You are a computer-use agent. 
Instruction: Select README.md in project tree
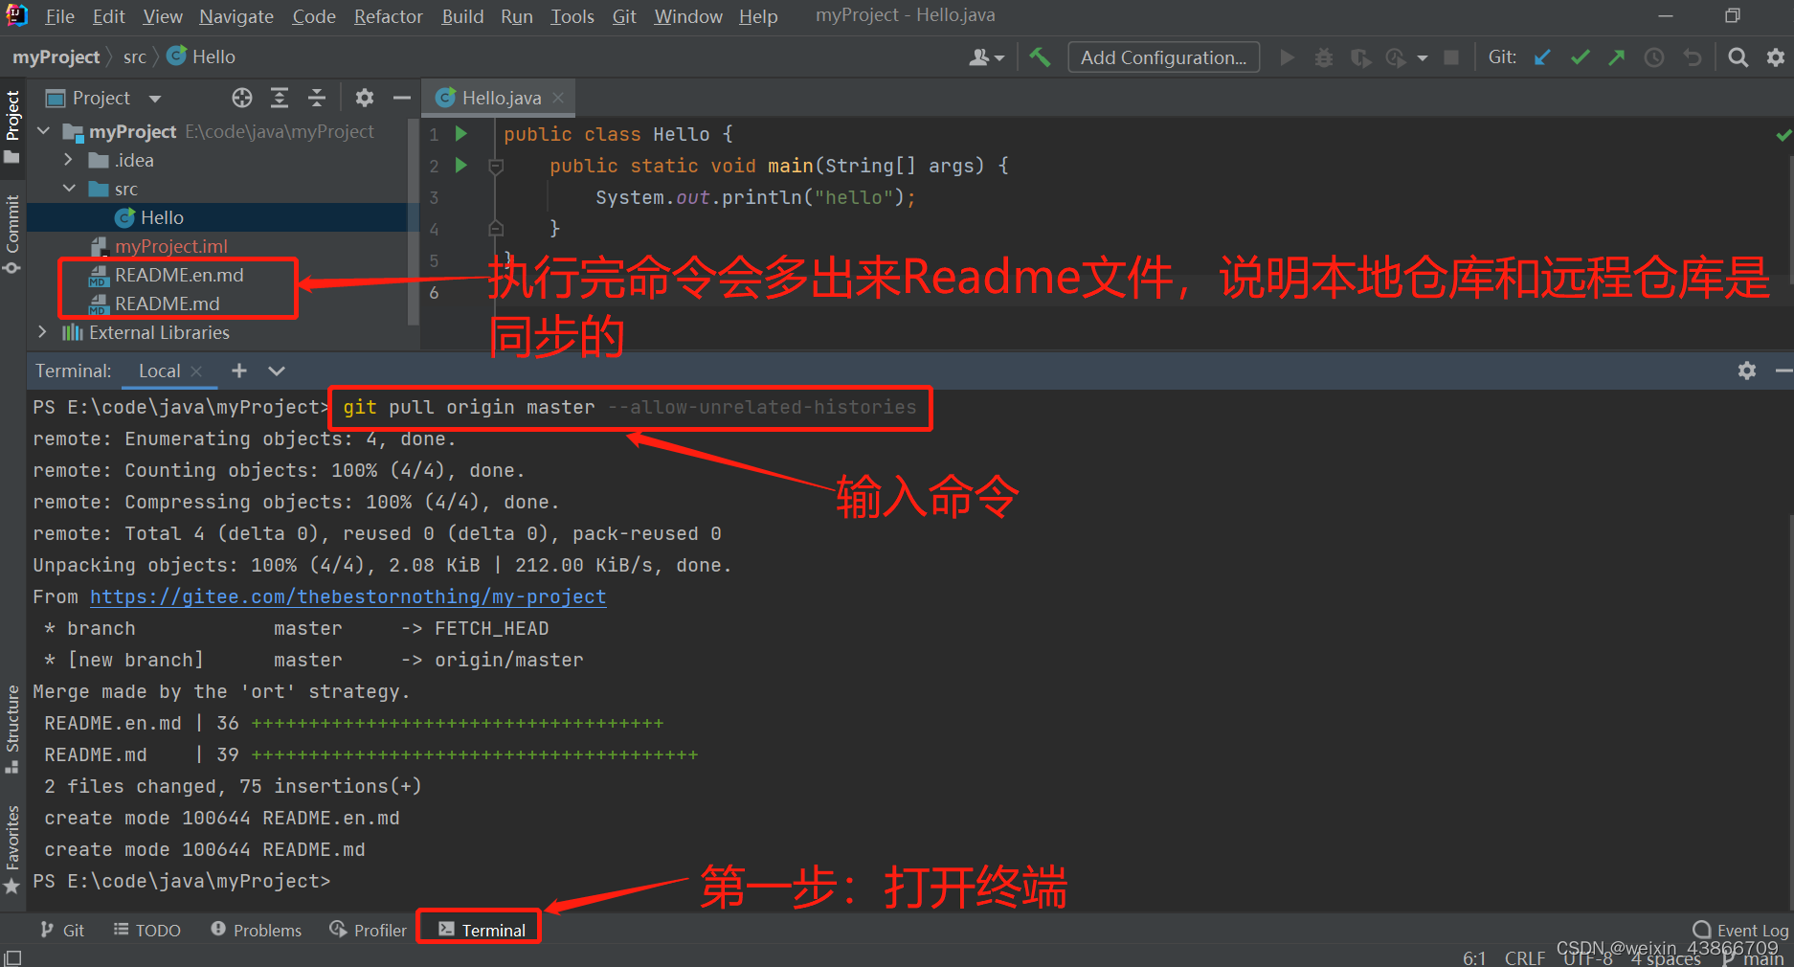[x=167, y=304]
